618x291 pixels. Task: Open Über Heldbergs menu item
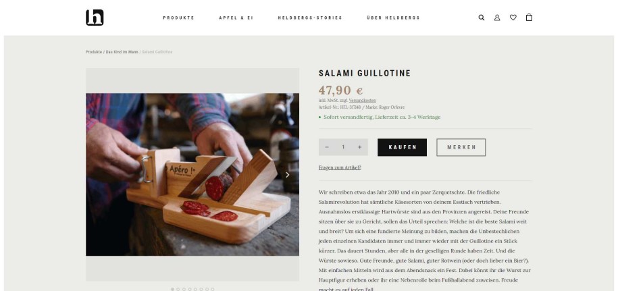393,18
